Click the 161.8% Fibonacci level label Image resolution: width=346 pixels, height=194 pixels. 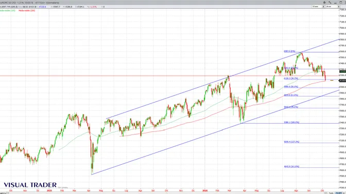pyautogui.click(x=291, y=166)
